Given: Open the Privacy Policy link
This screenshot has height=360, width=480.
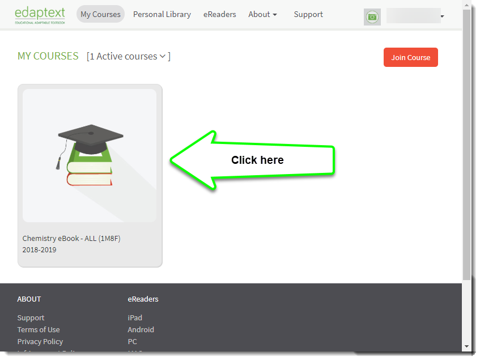Looking at the screenshot, I should 40,341.
